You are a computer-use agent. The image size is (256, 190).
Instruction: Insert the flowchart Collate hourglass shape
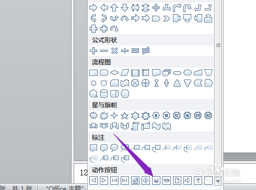(156, 83)
